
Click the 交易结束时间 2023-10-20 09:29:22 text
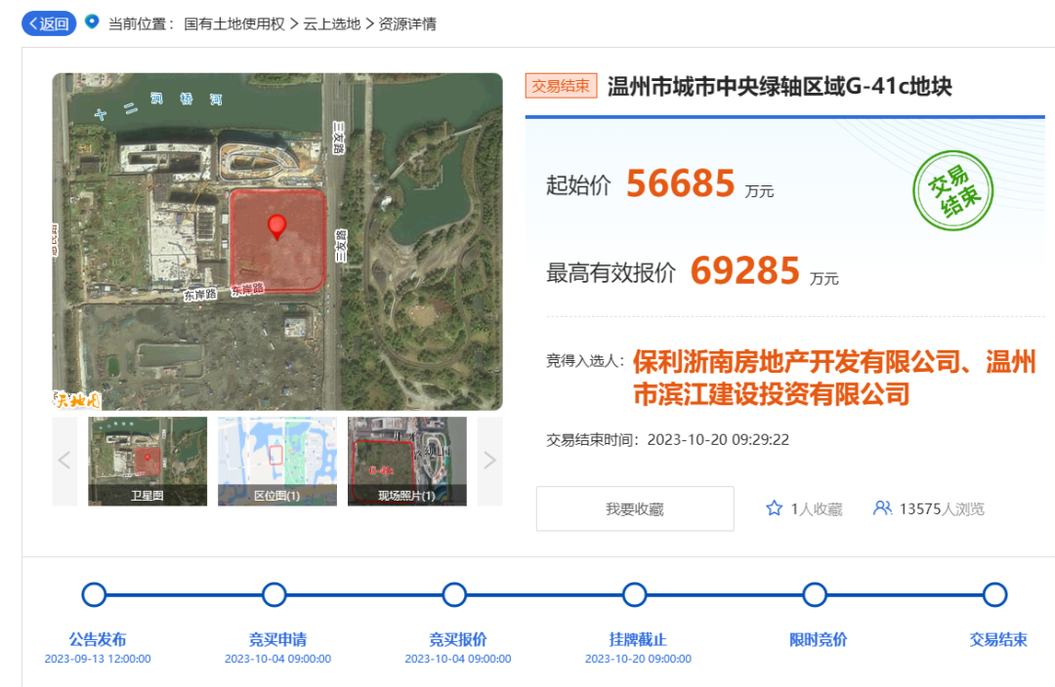(667, 440)
